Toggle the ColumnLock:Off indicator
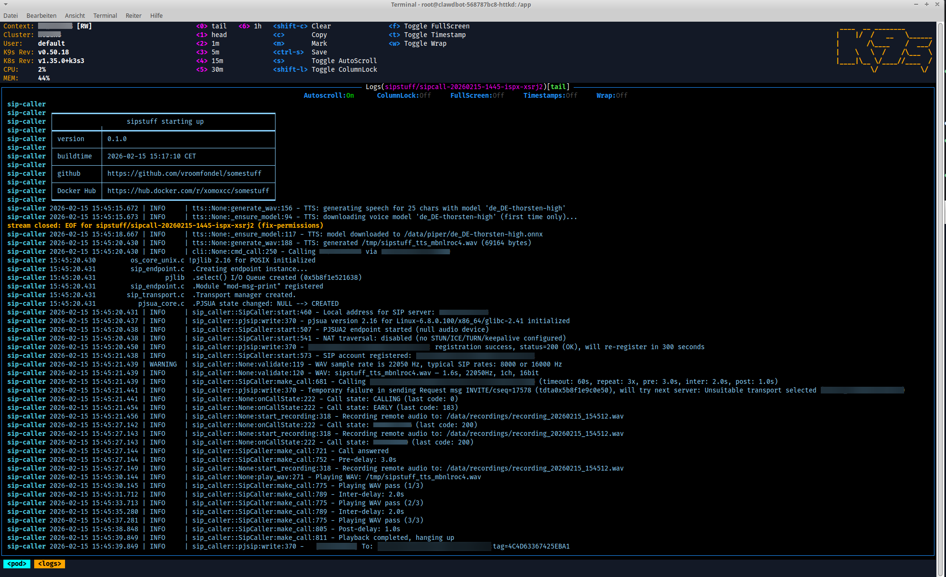Screen dimensions: 946x577 click(x=404, y=95)
